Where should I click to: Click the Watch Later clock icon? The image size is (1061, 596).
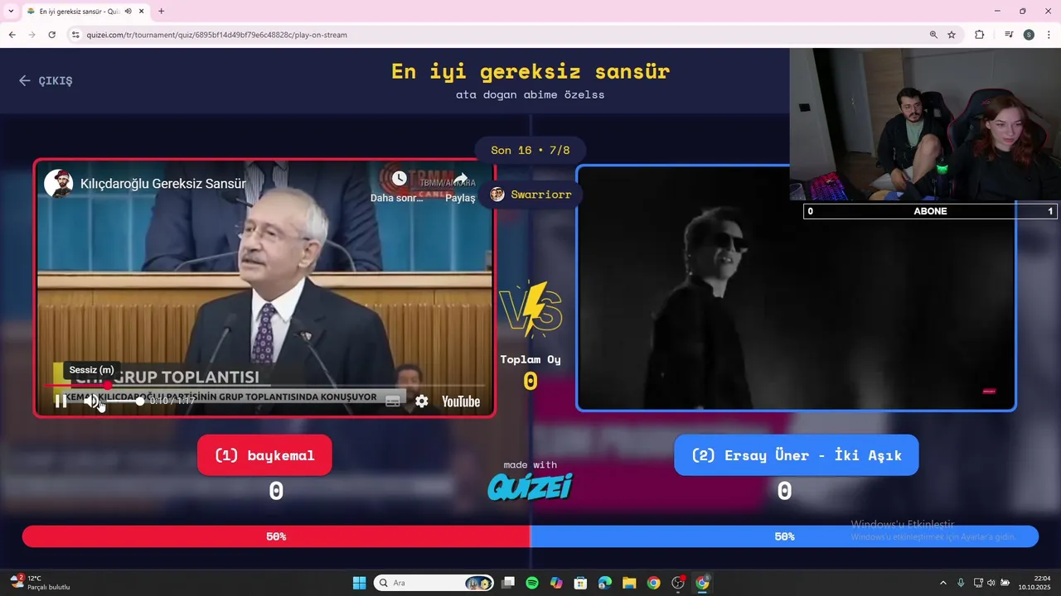[x=399, y=179]
